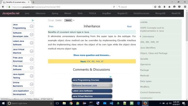Click Show more question and Answers

tap(92, 55)
